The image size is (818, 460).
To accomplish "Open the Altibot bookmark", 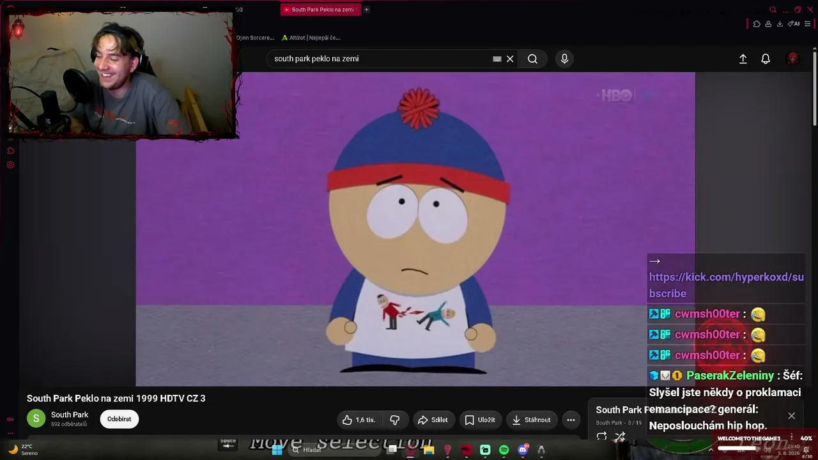I will click(x=311, y=38).
